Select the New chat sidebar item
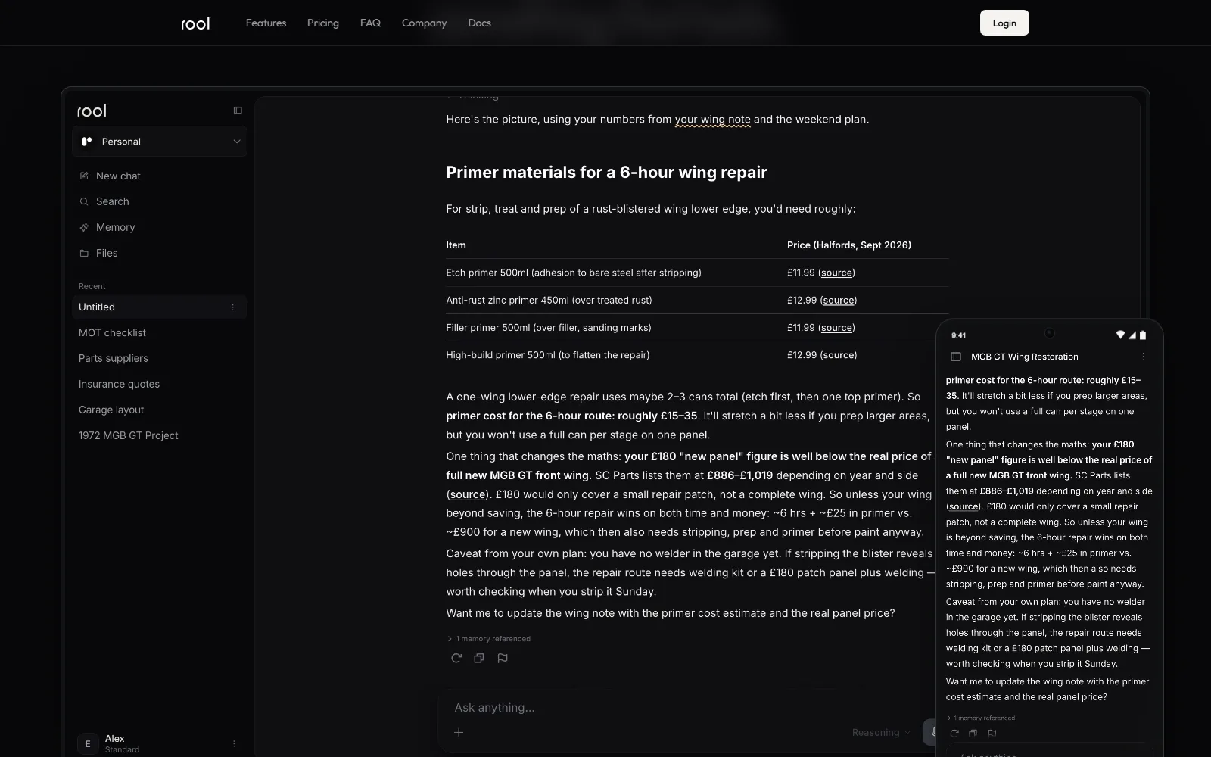The height and width of the screenshot is (757, 1211). point(160,176)
